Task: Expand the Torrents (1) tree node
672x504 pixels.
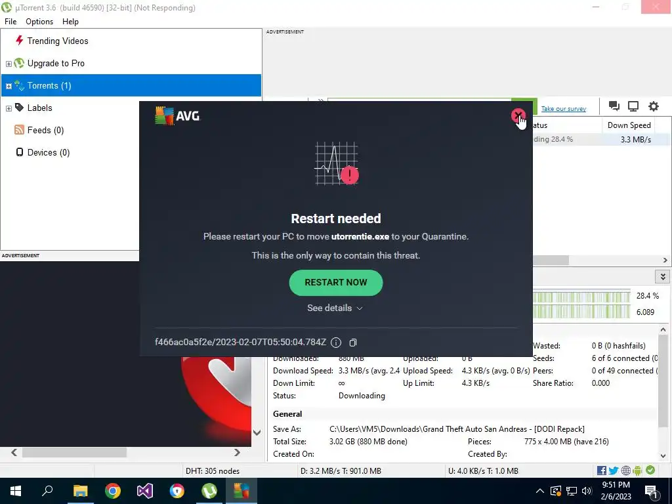Action: [9, 86]
